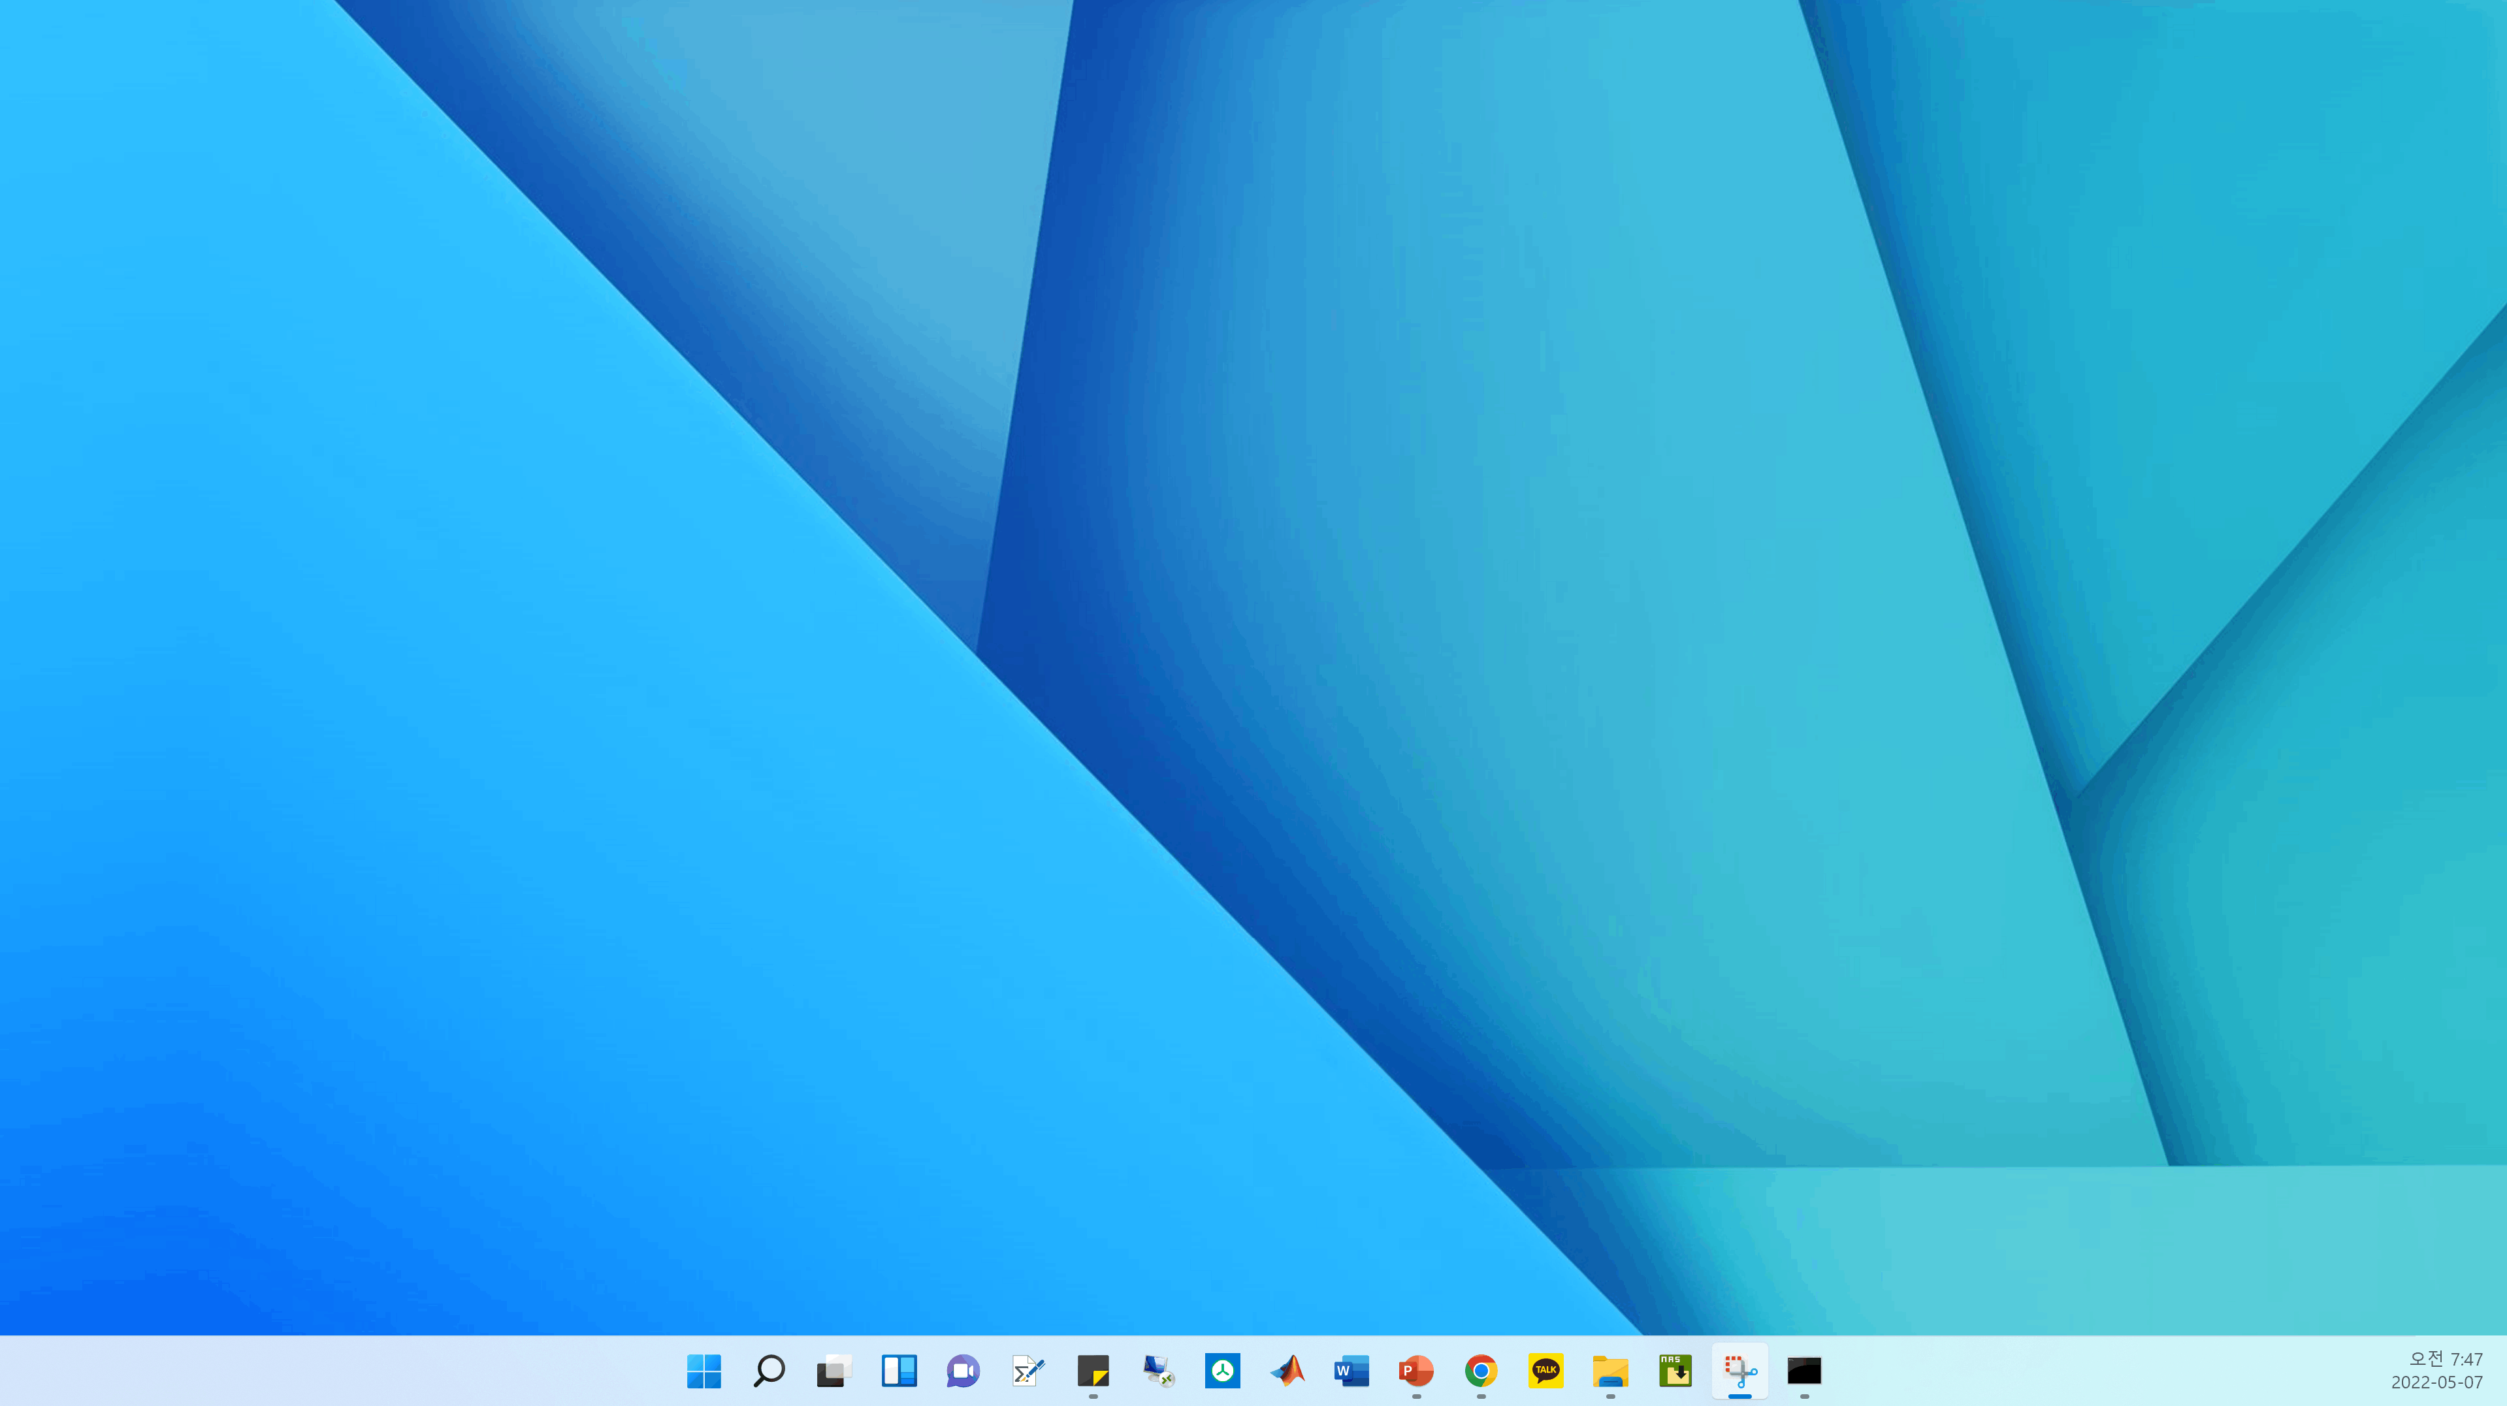The width and height of the screenshot is (2507, 1406).
Task: Open Math Input Panel icon
Action: (1027, 1371)
